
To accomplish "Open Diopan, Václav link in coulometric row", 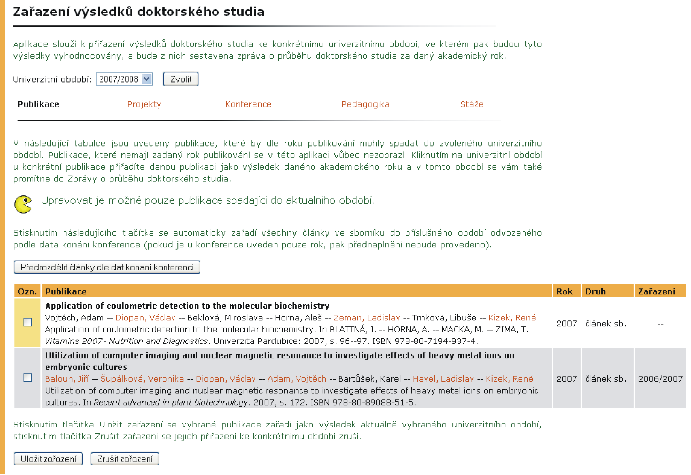I will [x=145, y=318].
